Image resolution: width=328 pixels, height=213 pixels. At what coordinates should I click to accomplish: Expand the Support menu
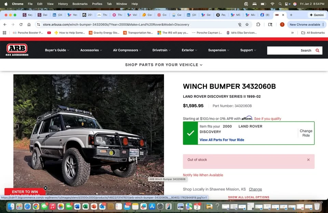[248, 50]
